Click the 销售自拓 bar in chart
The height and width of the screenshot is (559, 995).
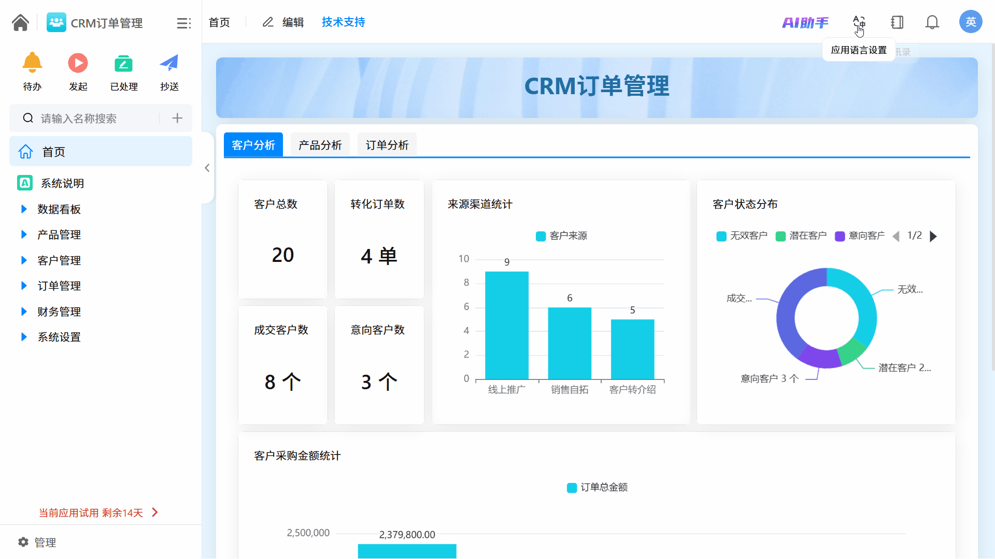[x=570, y=343]
